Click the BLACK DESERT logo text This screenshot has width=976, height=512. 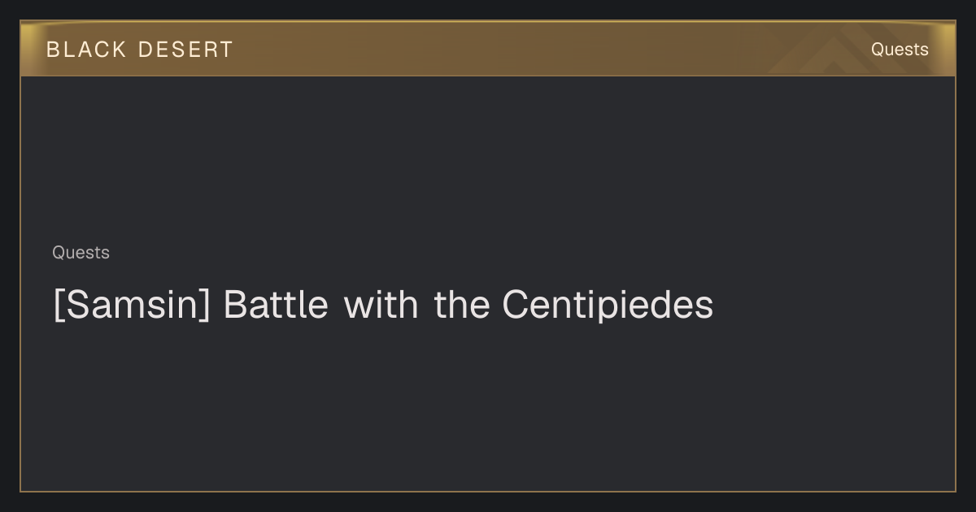coord(139,50)
